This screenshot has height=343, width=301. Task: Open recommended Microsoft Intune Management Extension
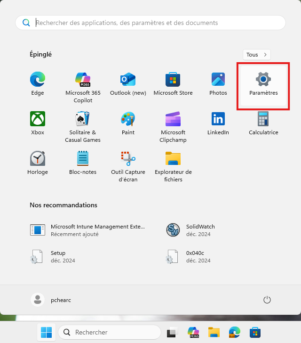click(87, 230)
